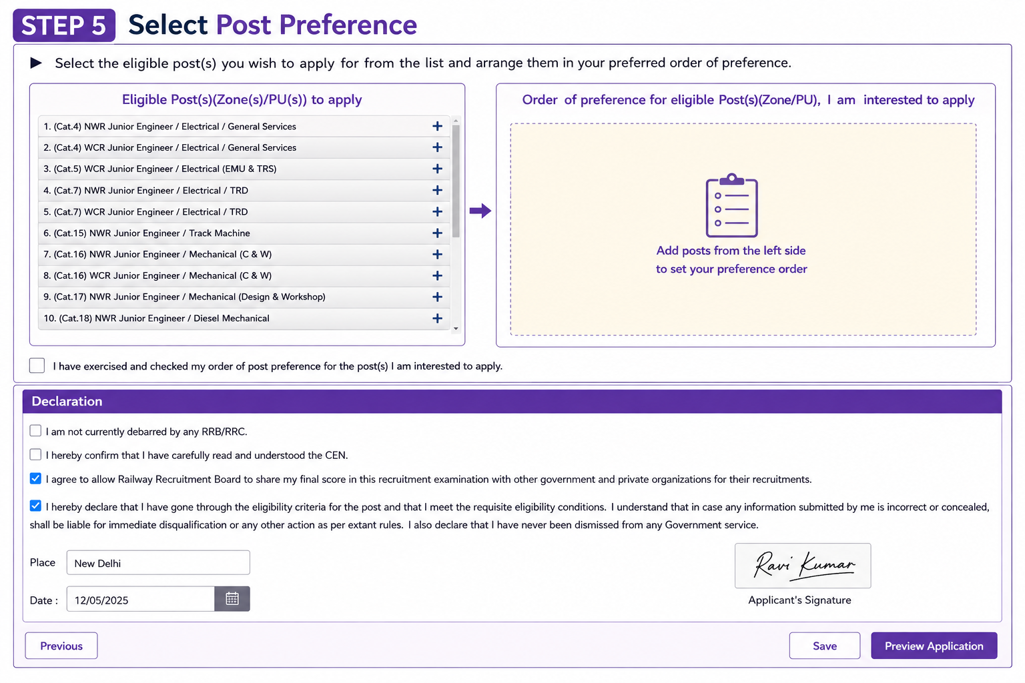Add WCR Electrical General Services post (item 2)
This screenshot has height=683, width=1025.
pyautogui.click(x=437, y=147)
